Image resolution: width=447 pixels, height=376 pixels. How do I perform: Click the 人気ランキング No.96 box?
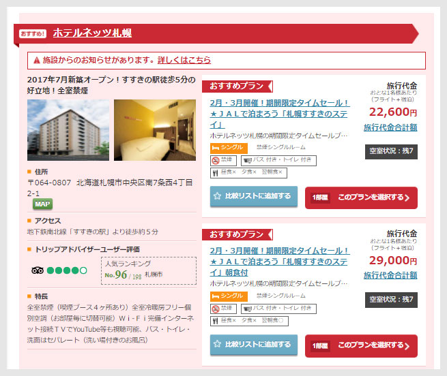point(149,270)
